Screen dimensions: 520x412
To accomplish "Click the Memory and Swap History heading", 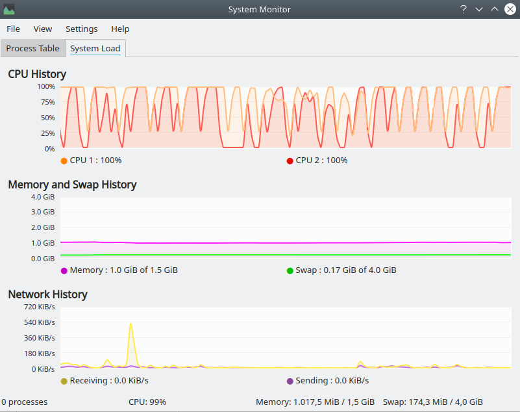I will point(72,185).
